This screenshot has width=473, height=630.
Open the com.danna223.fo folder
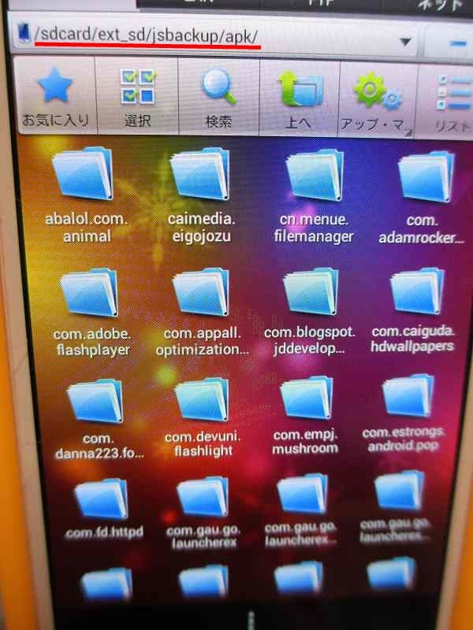point(95,401)
